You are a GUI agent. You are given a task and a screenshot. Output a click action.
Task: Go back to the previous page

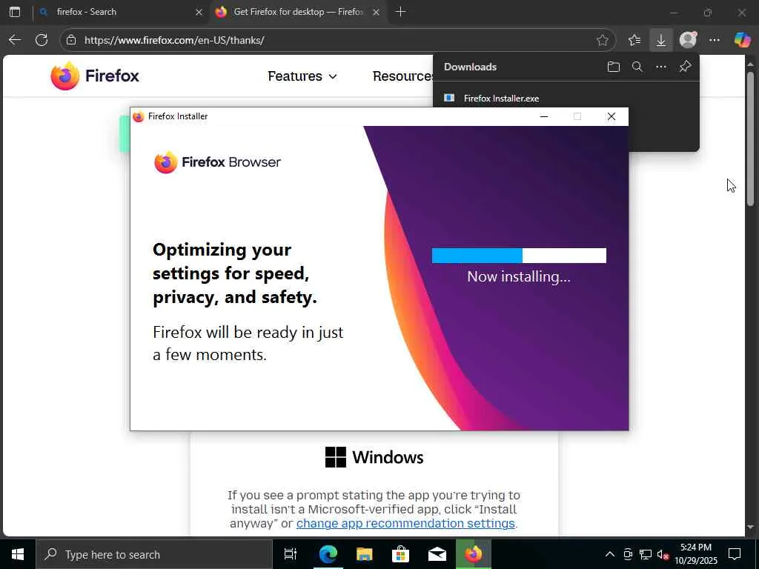[15, 40]
